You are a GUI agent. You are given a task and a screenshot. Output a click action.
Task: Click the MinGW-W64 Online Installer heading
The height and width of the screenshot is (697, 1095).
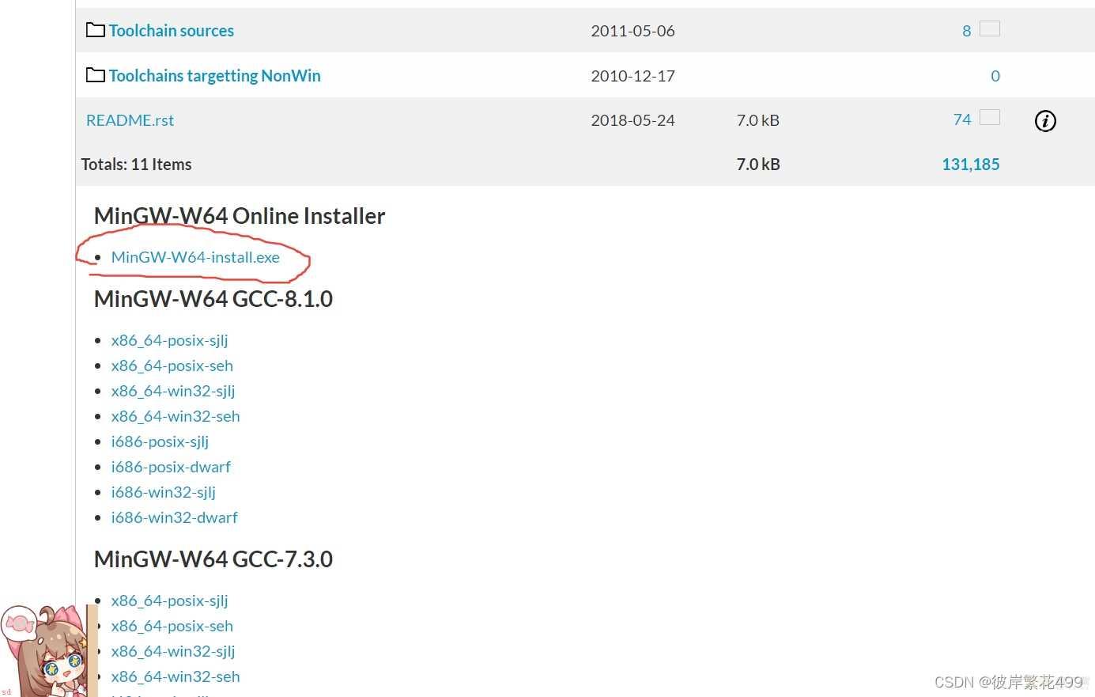coord(240,216)
